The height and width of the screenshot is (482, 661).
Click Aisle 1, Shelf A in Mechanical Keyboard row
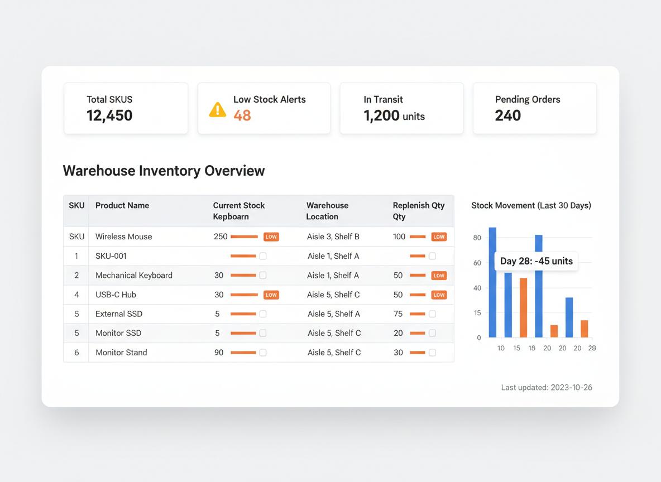tap(333, 276)
